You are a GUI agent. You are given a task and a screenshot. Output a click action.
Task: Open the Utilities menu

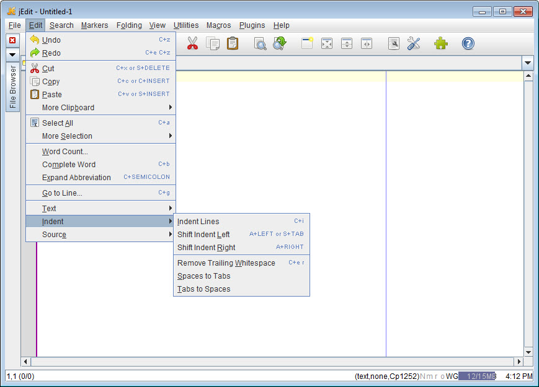[x=186, y=25]
